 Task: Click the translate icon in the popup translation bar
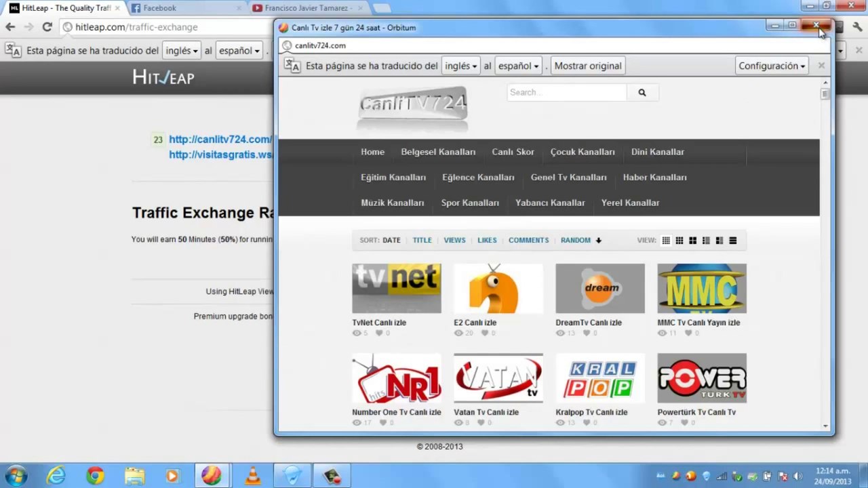pyautogui.click(x=292, y=66)
